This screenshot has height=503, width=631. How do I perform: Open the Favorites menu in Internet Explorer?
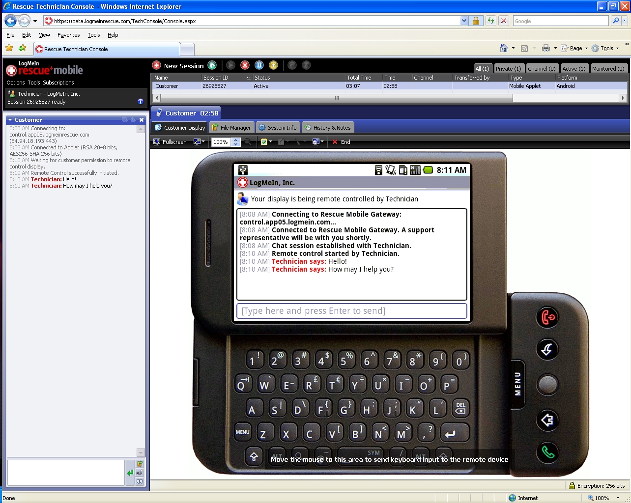pos(68,35)
